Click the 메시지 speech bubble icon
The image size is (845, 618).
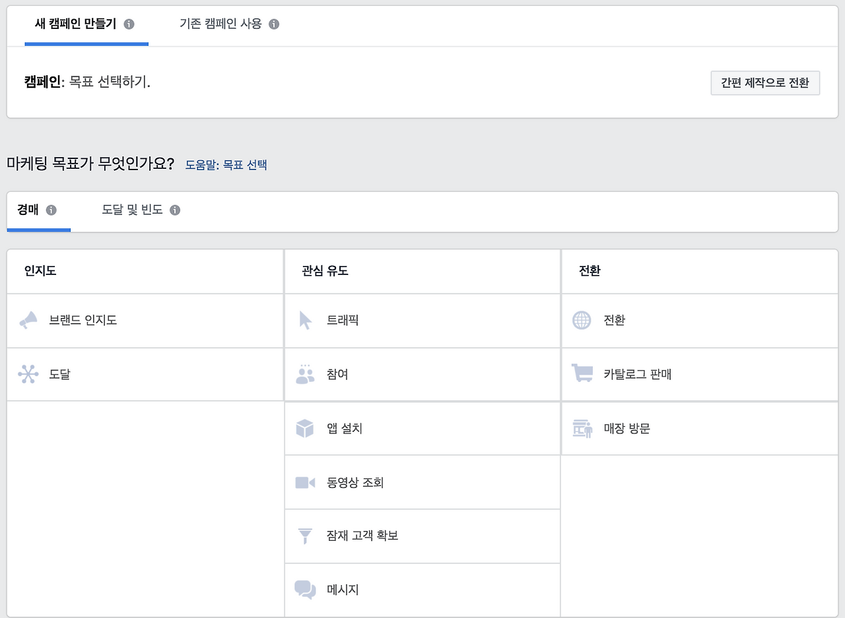[x=305, y=590]
